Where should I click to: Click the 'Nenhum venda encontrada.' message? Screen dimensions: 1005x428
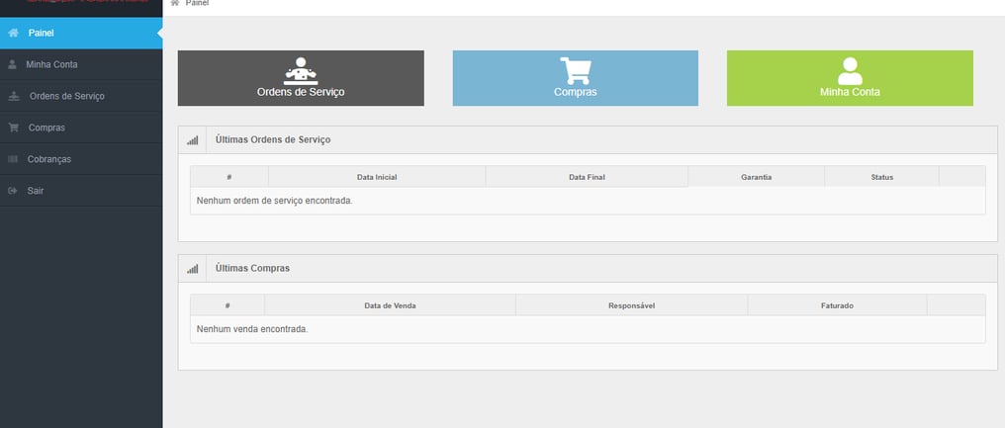pyautogui.click(x=252, y=329)
